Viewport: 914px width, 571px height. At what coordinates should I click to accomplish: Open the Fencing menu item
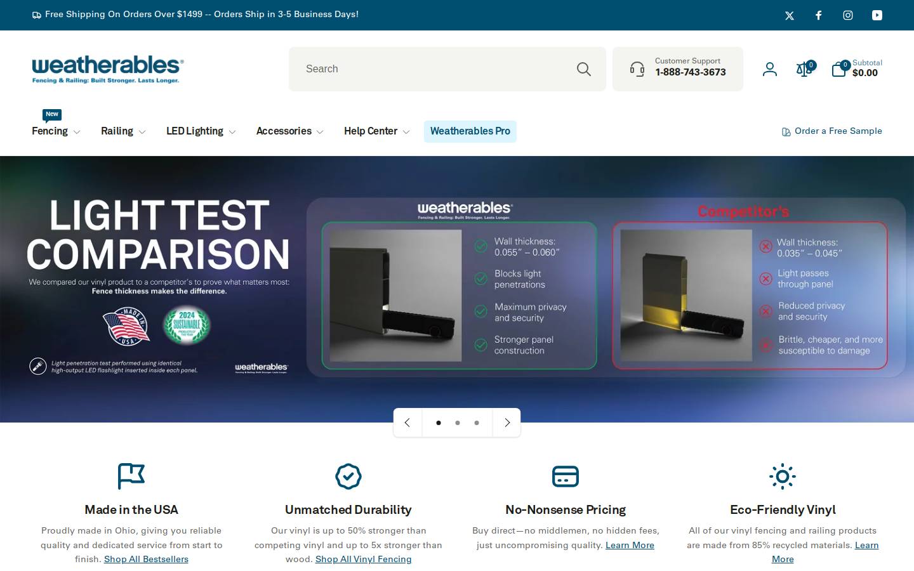(x=50, y=131)
